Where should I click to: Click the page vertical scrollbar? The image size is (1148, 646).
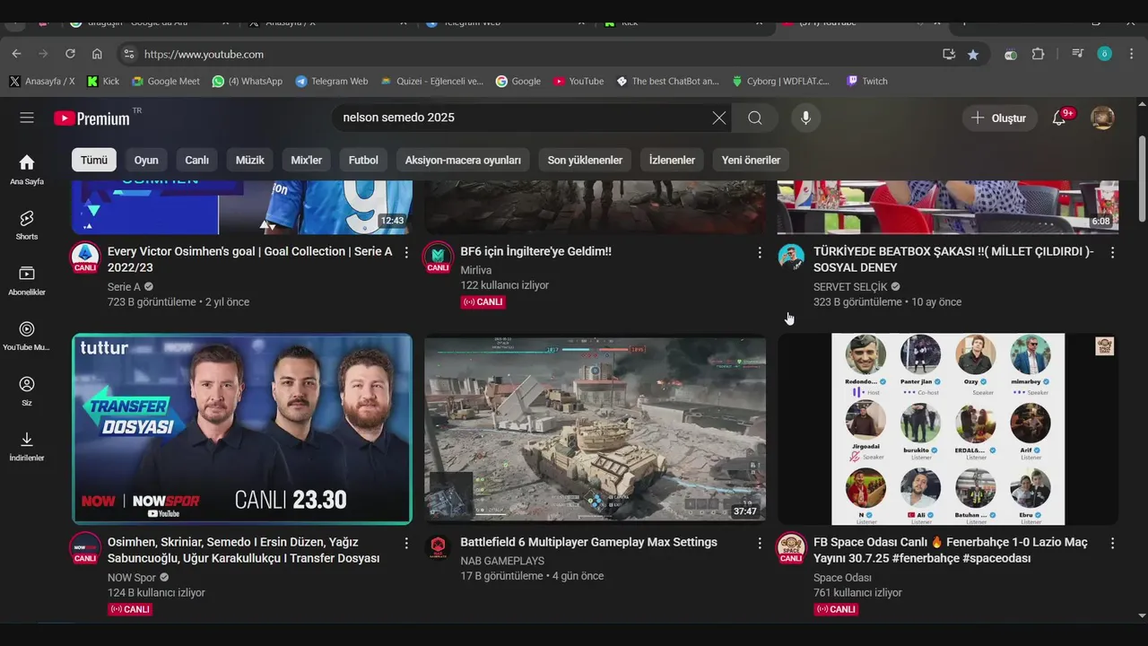1142,179
